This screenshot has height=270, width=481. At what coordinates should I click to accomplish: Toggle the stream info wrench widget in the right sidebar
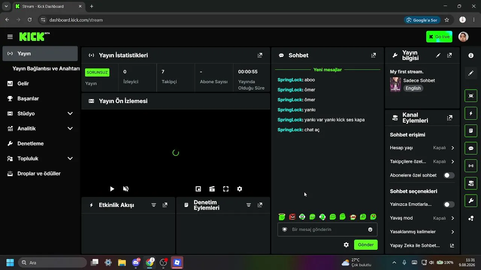click(471, 201)
